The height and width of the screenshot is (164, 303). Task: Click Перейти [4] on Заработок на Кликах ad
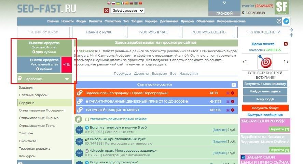coord(279,150)
